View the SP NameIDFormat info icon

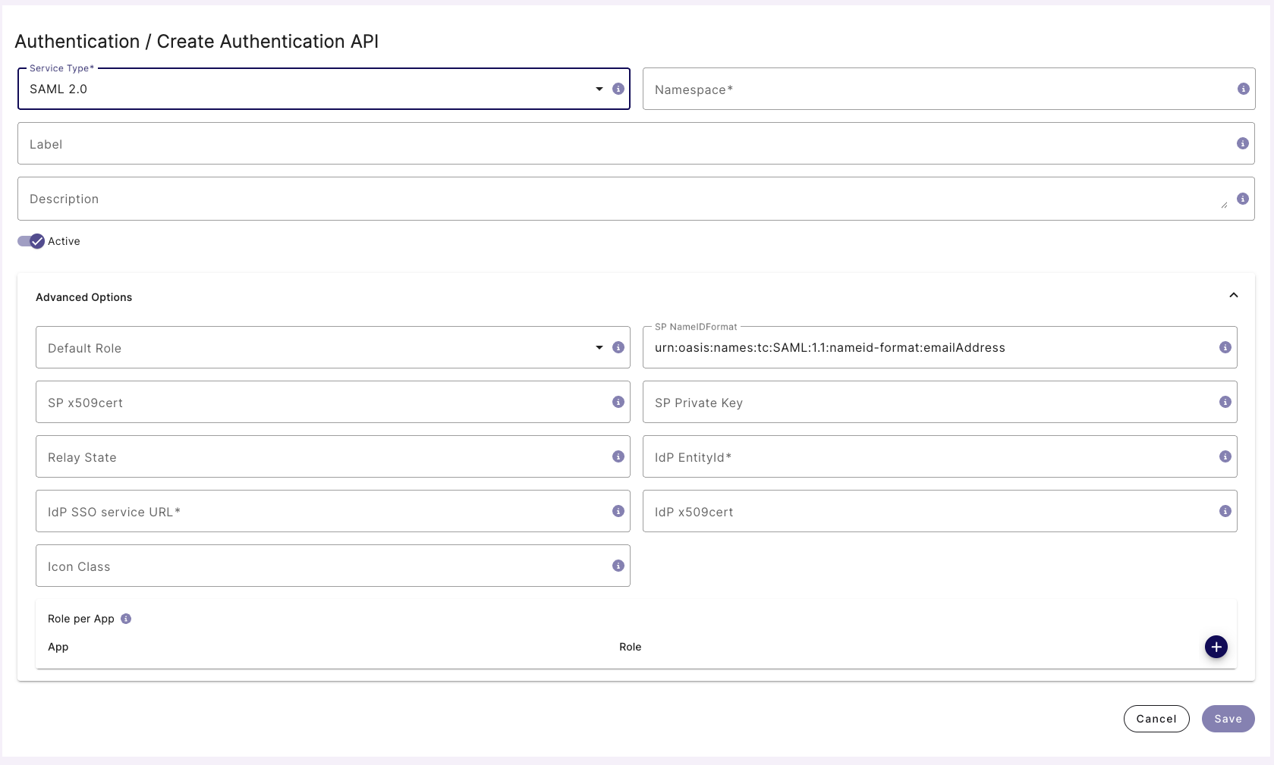(1225, 347)
